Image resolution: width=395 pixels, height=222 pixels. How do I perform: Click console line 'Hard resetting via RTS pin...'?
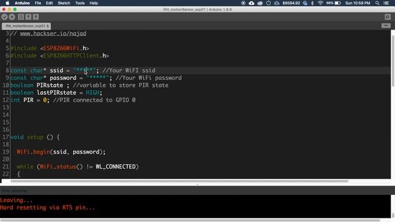[48, 208]
